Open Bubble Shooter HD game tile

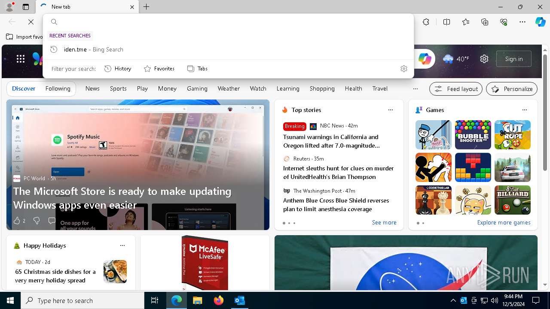click(x=473, y=135)
